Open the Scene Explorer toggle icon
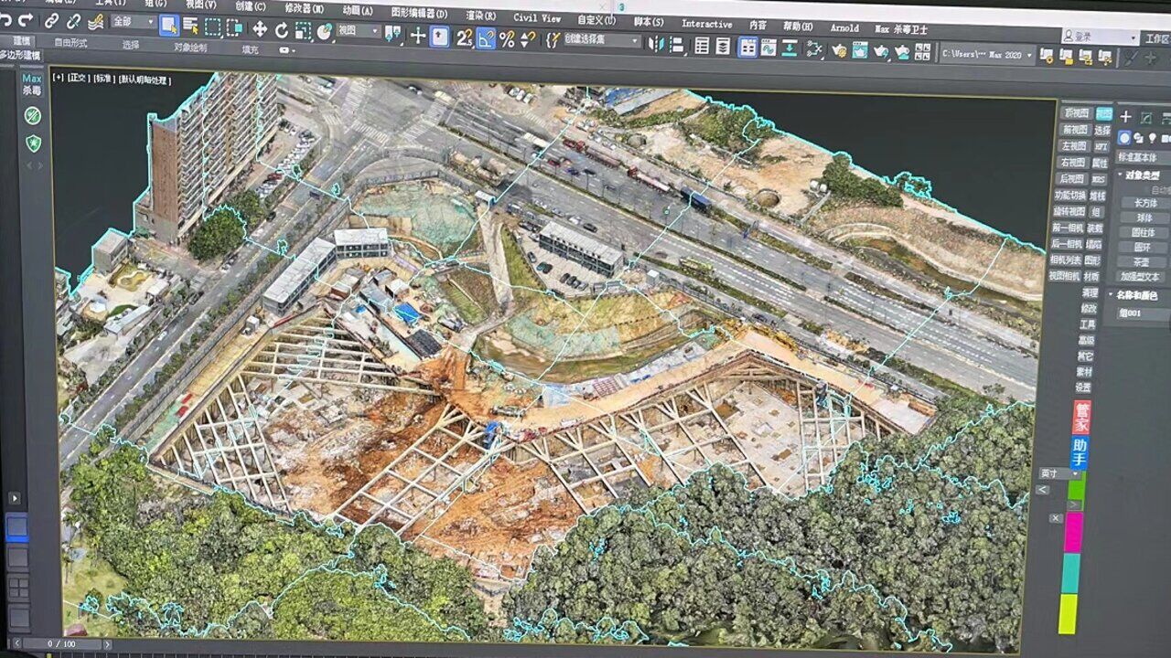Viewport: 1171px width, 658px height. [x=702, y=46]
